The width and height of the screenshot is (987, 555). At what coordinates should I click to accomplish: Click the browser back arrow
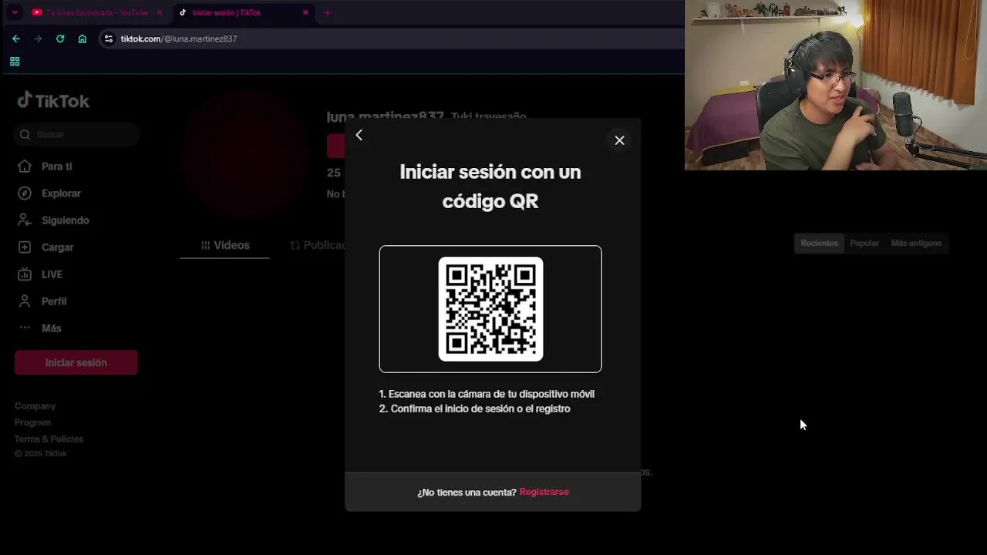click(x=16, y=39)
